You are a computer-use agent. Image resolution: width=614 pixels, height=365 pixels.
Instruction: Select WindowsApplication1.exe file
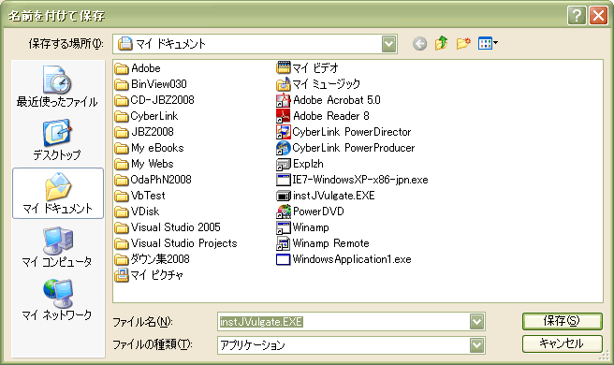tap(344, 259)
